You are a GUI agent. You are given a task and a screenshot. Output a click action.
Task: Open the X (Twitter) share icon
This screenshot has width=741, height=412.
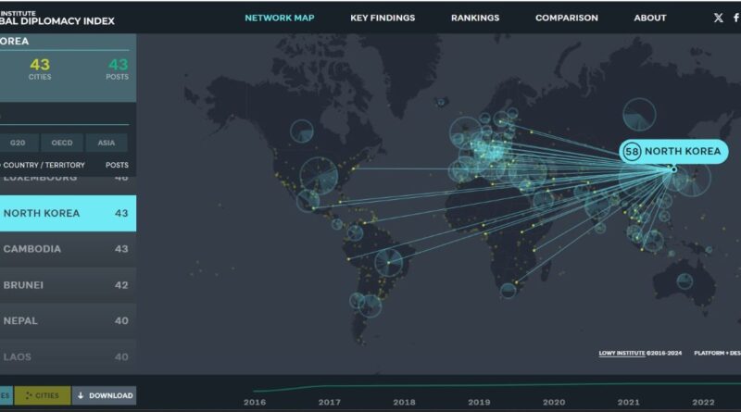pyautogui.click(x=718, y=18)
